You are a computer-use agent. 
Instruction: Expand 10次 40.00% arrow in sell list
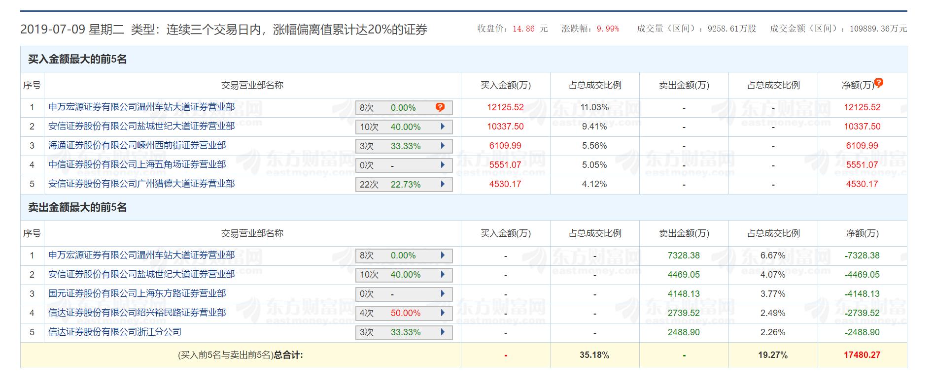coord(443,274)
